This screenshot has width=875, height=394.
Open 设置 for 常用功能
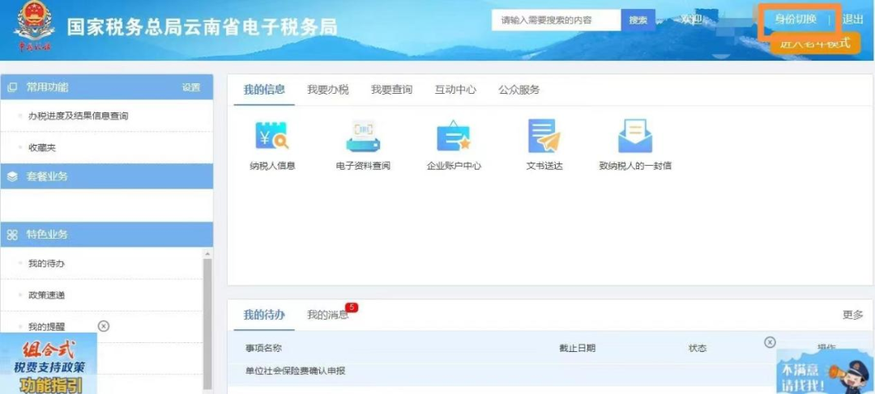[191, 87]
